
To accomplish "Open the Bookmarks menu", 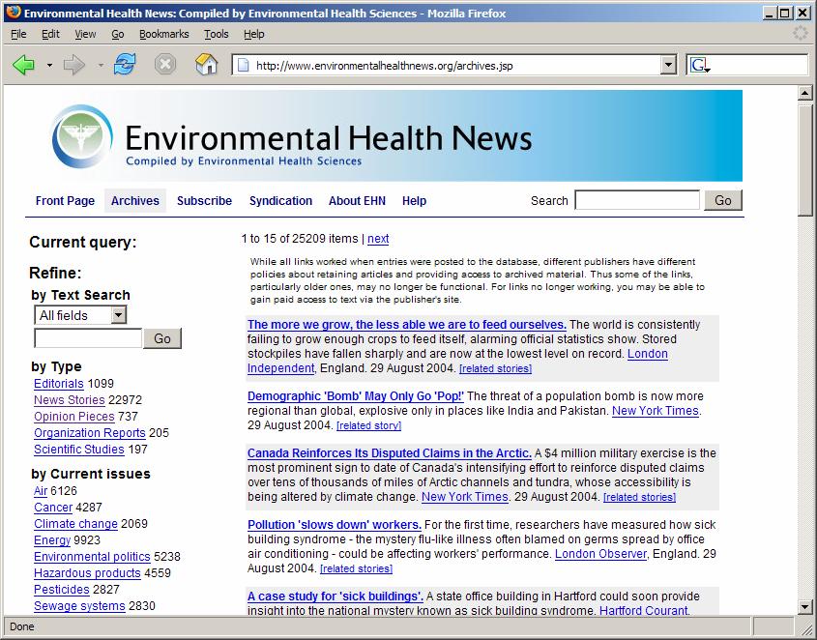I will pos(163,34).
